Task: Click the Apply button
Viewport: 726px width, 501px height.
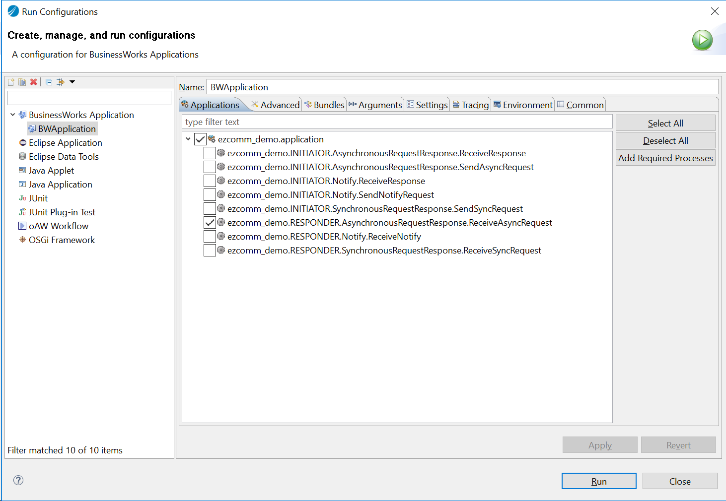Action: point(600,445)
